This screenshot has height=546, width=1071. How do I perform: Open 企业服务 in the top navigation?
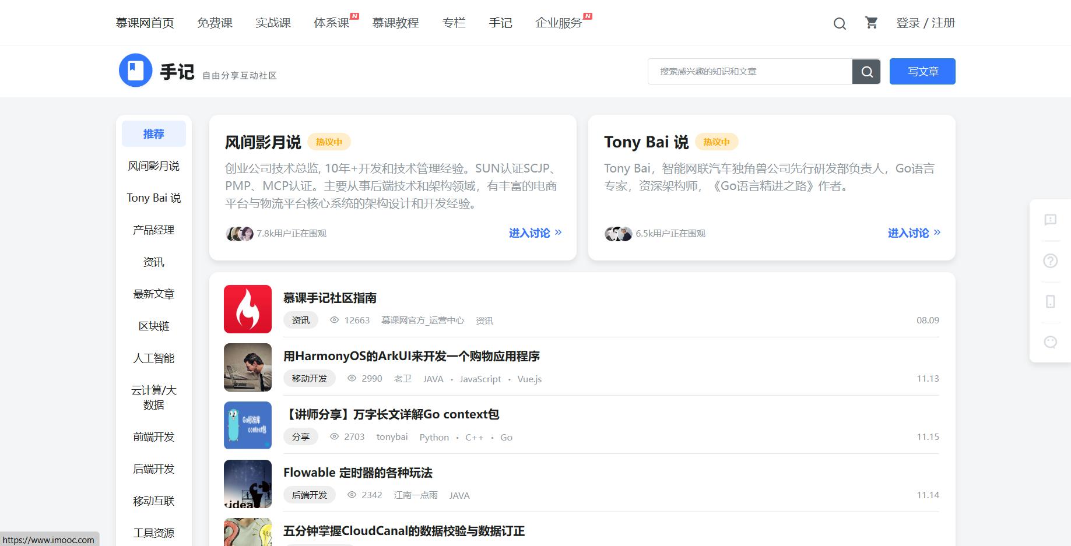tap(557, 23)
